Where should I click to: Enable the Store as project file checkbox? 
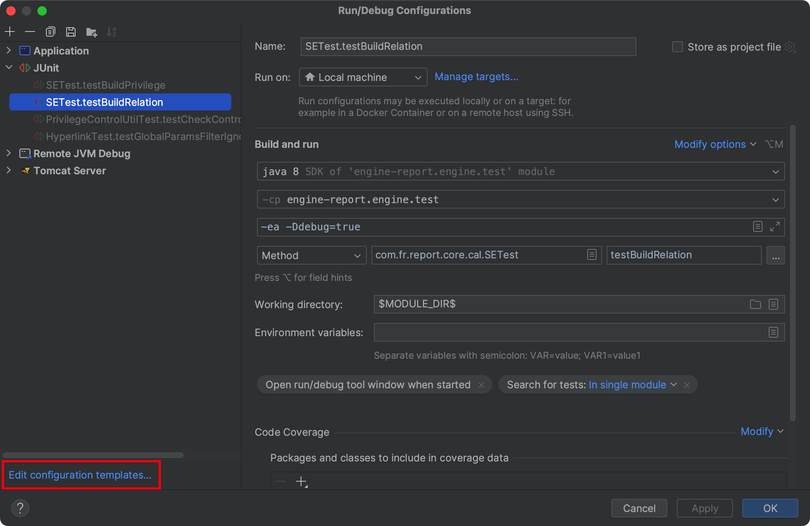pyautogui.click(x=678, y=47)
